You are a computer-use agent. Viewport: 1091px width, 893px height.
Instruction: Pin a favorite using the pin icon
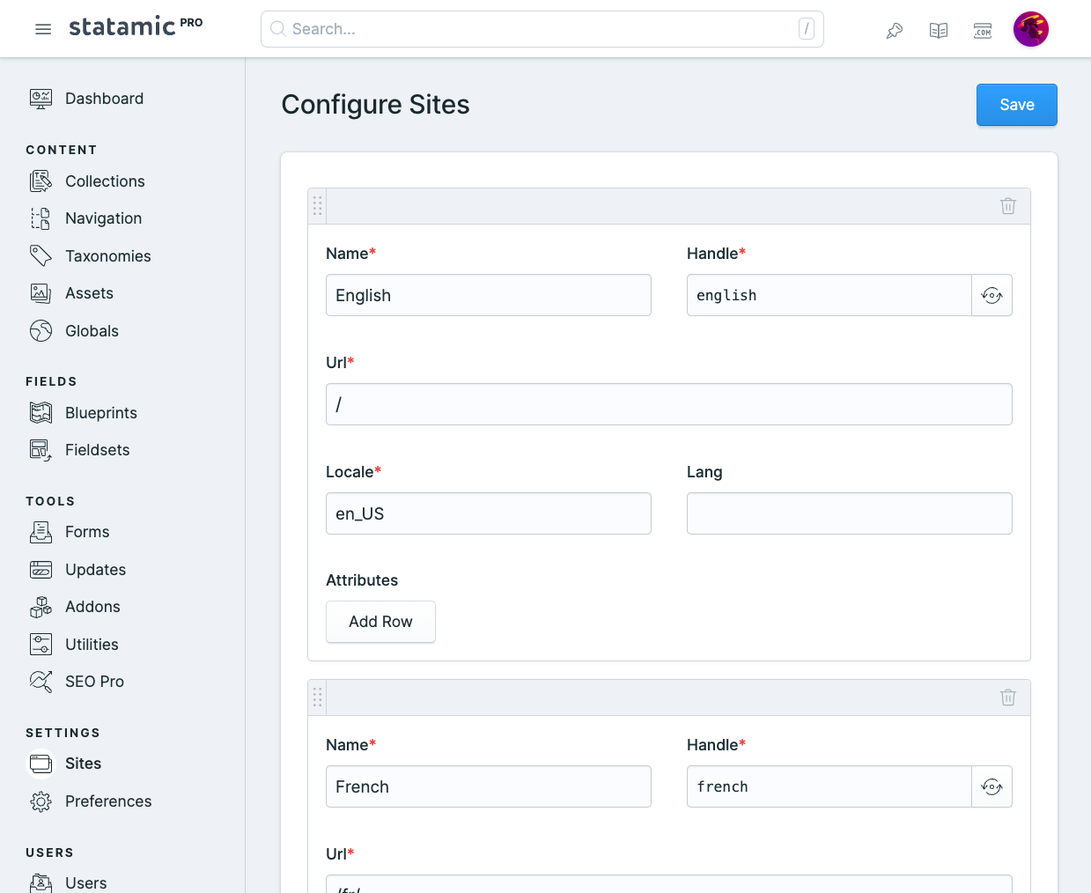(x=894, y=29)
